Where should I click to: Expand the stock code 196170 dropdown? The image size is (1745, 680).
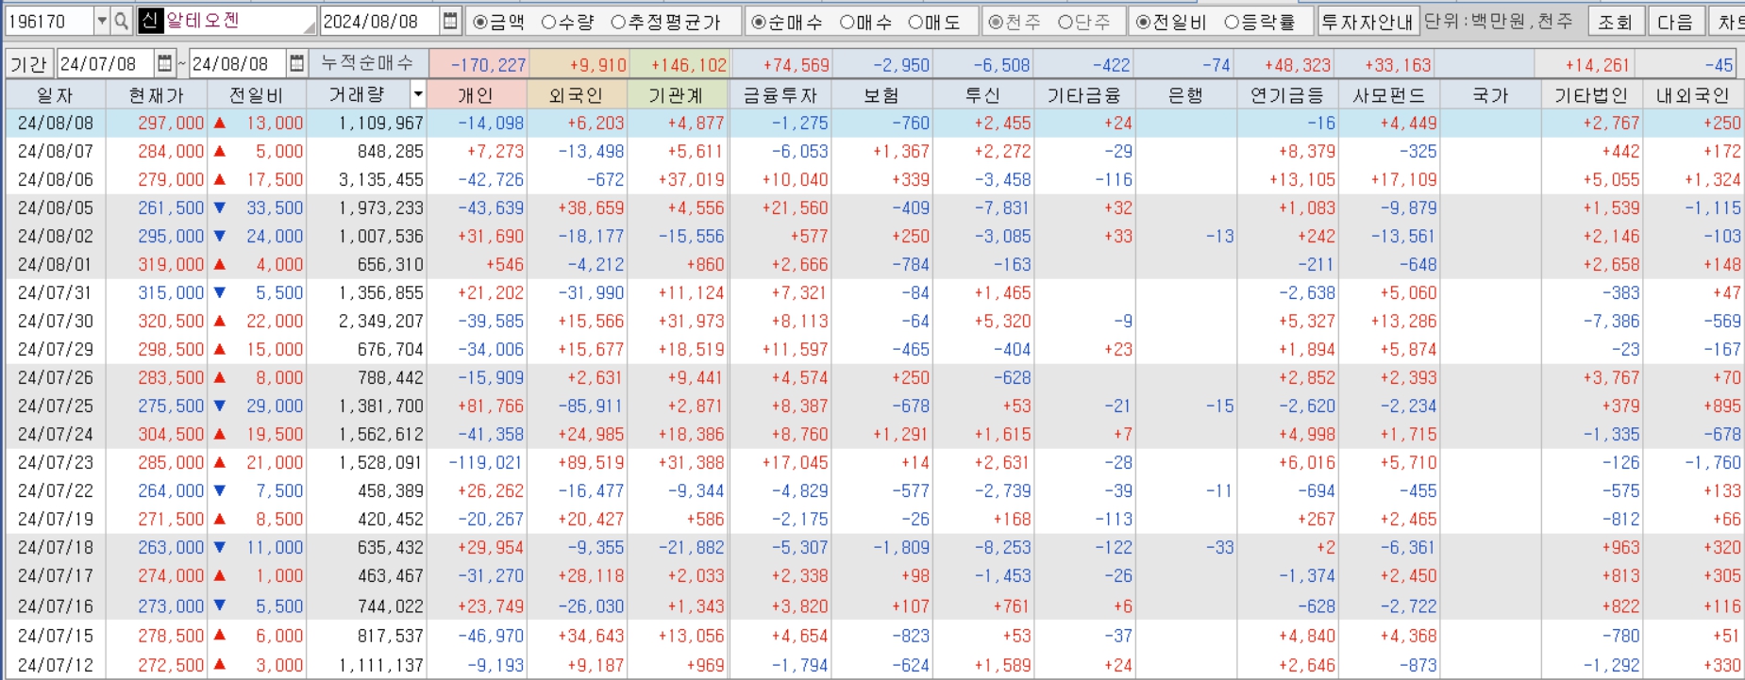102,21
